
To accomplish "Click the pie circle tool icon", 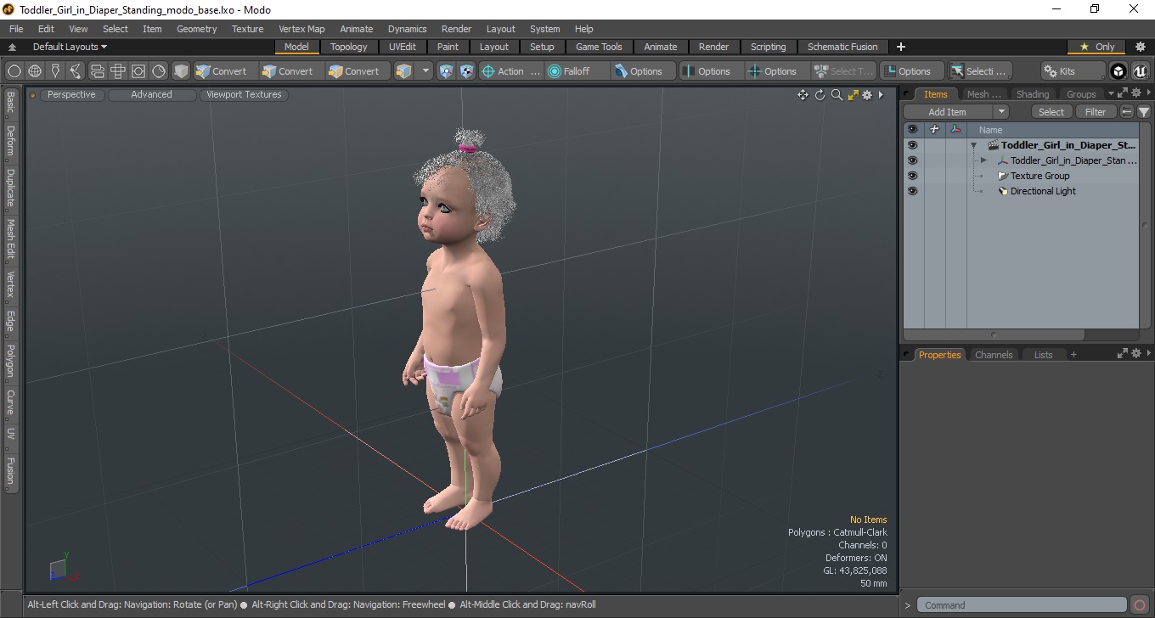I will [x=159, y=71].
